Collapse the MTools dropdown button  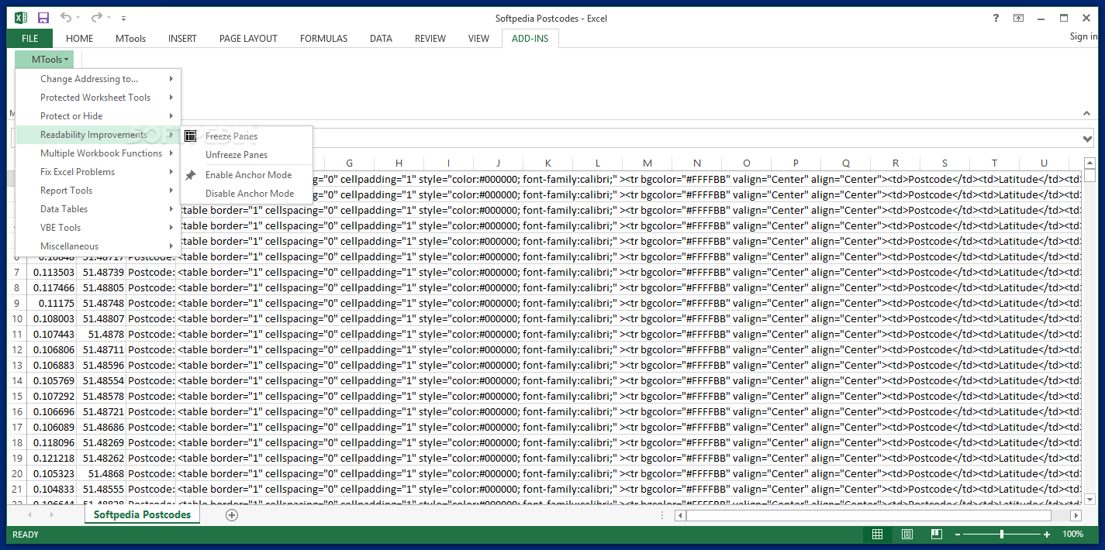pos(44,59)
